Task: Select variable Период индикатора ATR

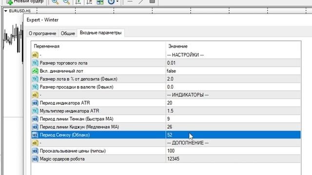Action: (65, 103)
